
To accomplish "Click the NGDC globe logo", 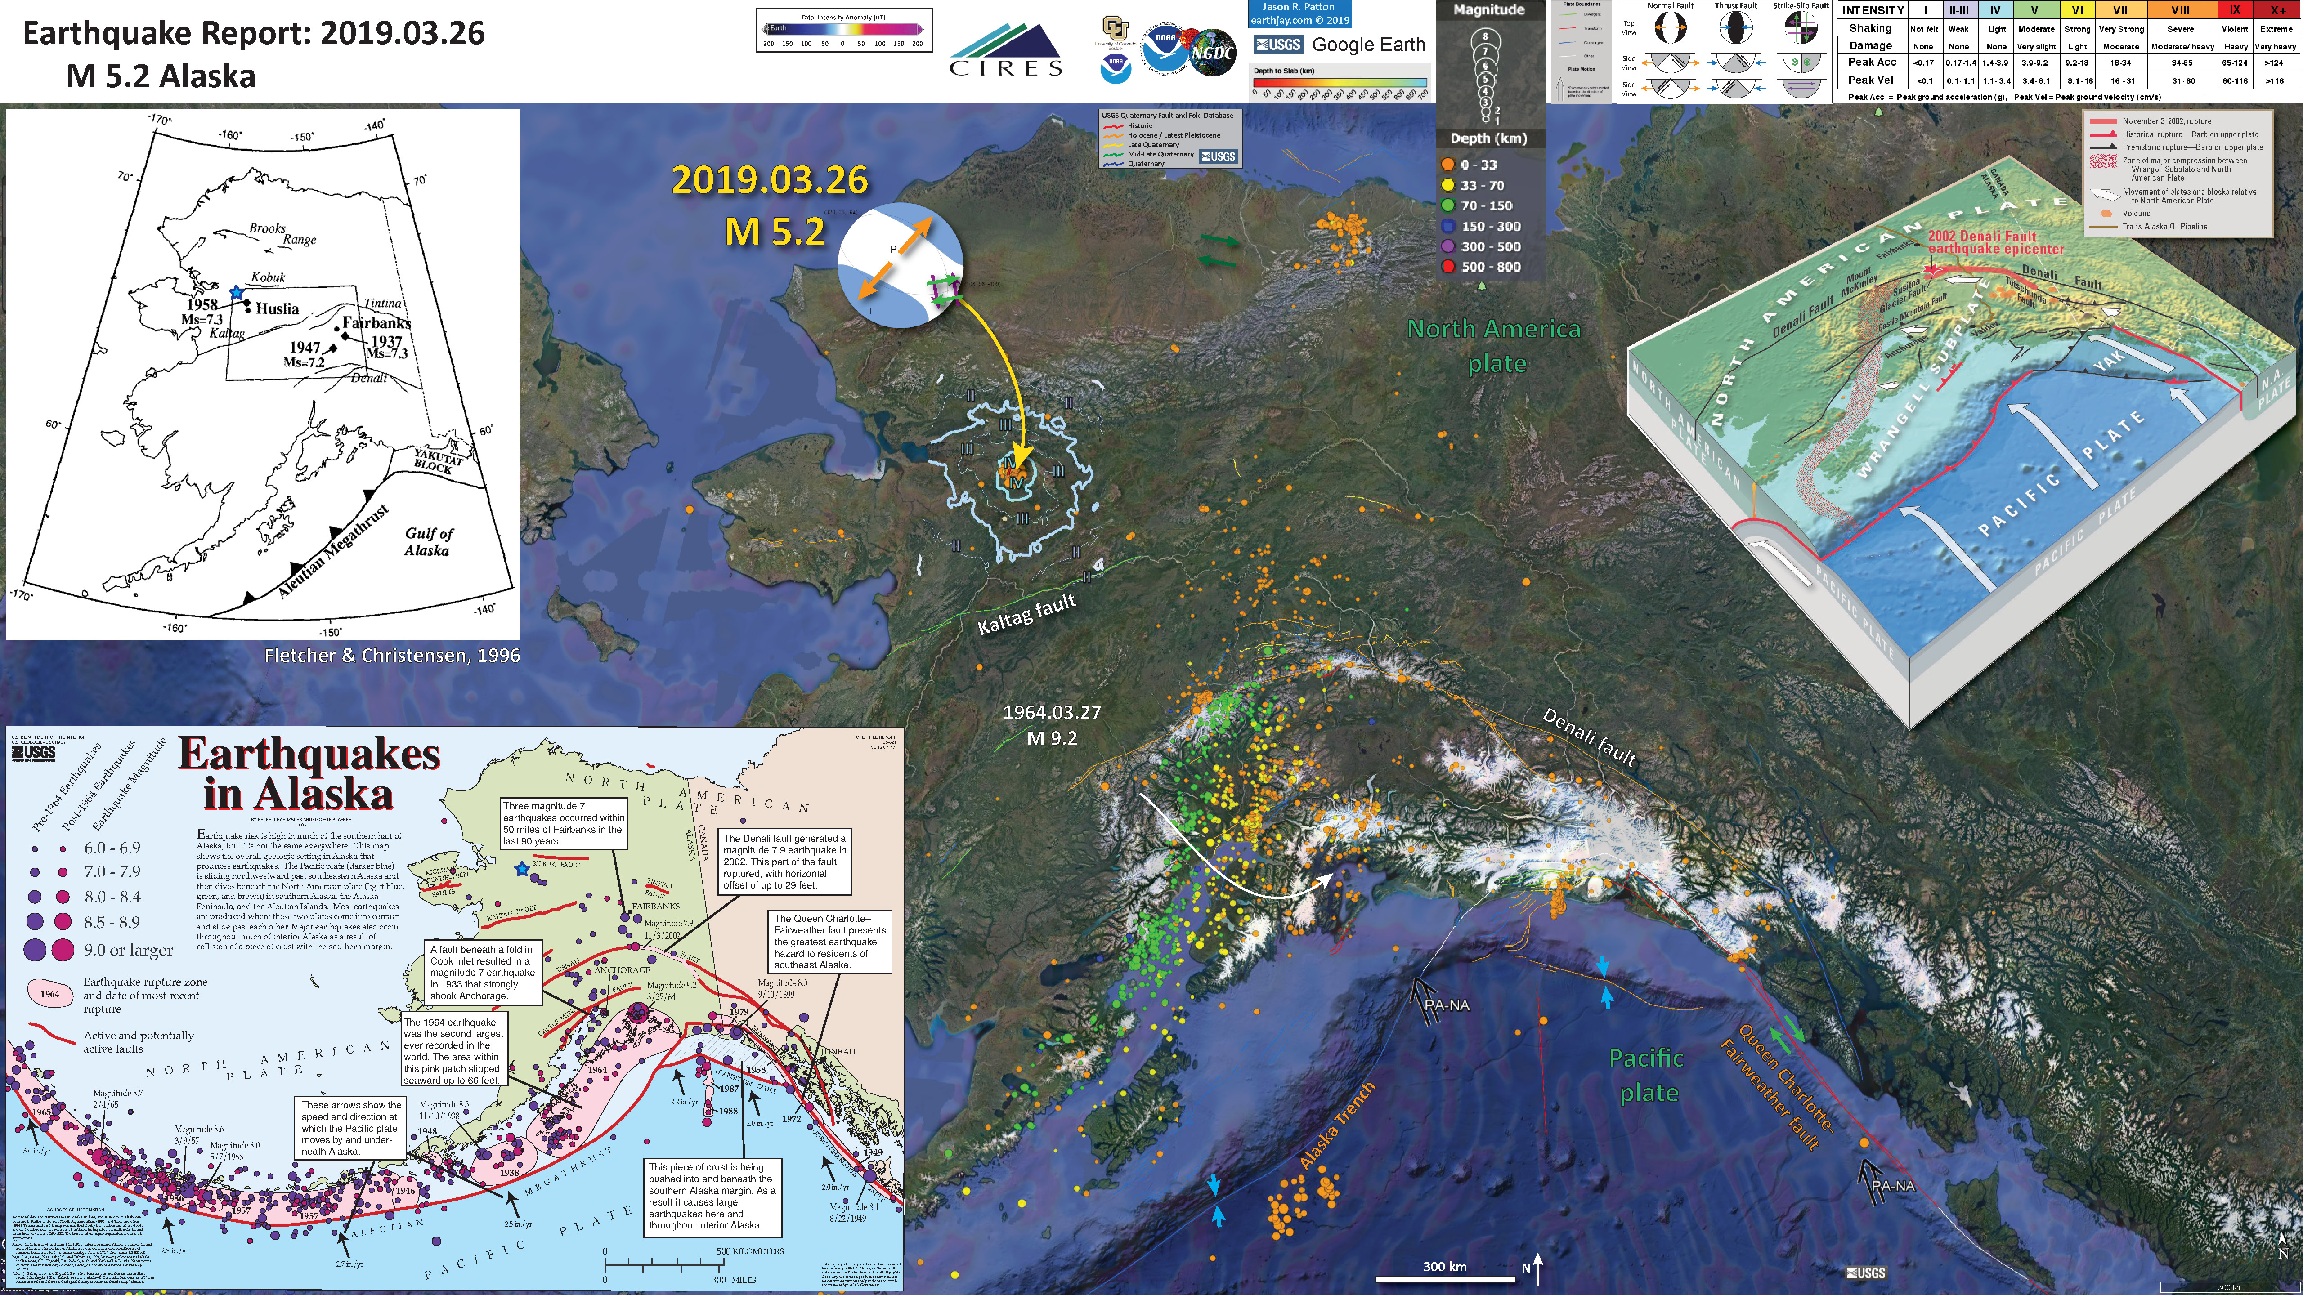I will coord(1212,53).
